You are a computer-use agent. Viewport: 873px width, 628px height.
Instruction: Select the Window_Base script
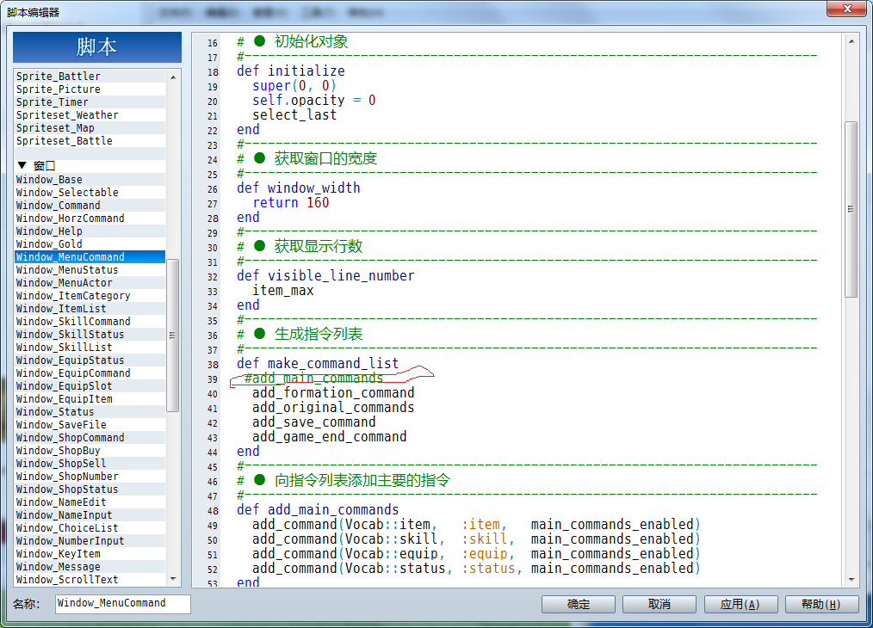click(x=90, y=179)
